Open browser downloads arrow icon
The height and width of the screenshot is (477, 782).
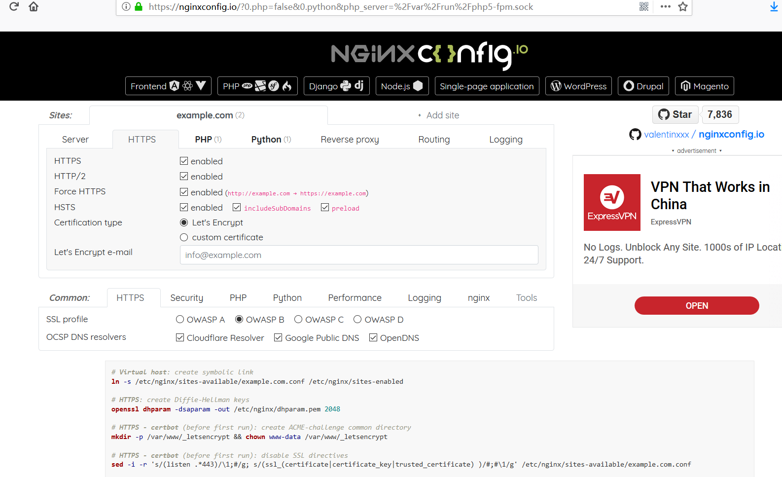[774, 7]
